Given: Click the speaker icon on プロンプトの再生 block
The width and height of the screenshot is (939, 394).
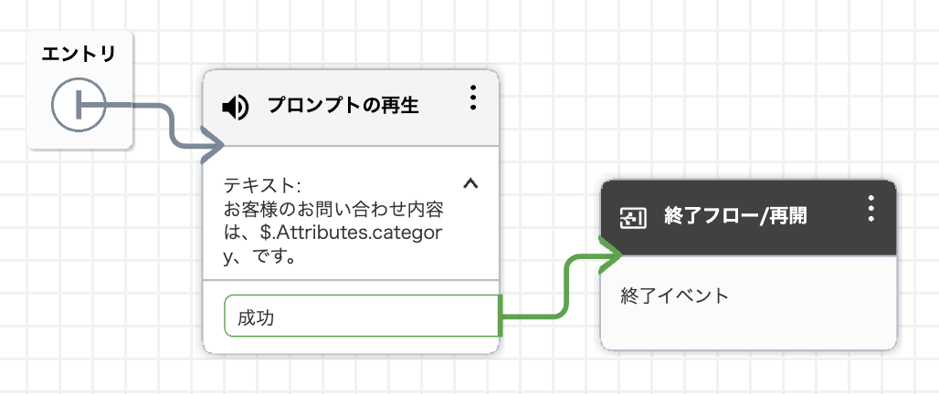Looking at the screenshot, I should 235,109.
